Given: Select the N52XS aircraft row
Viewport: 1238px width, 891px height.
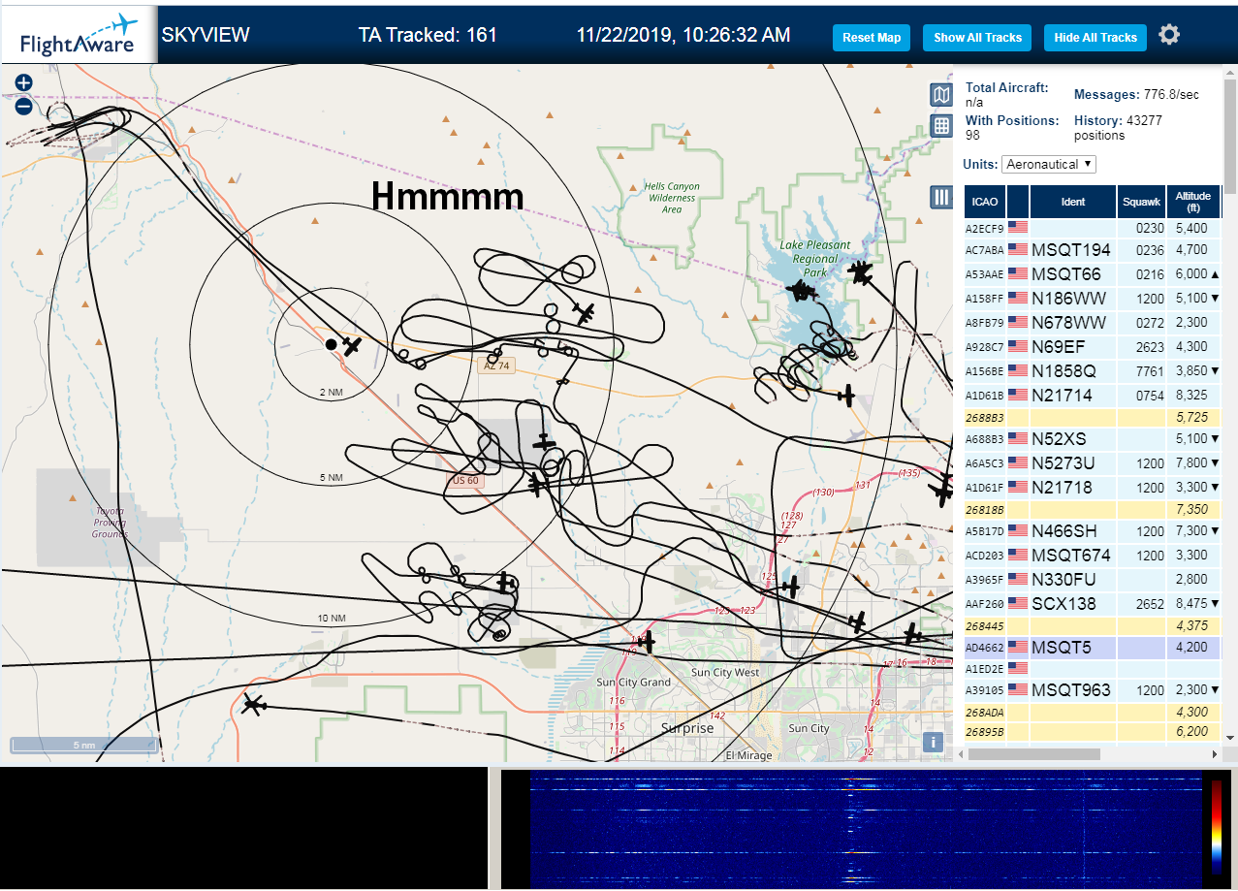Looking at the screenshot, I should pos(1093,439).
